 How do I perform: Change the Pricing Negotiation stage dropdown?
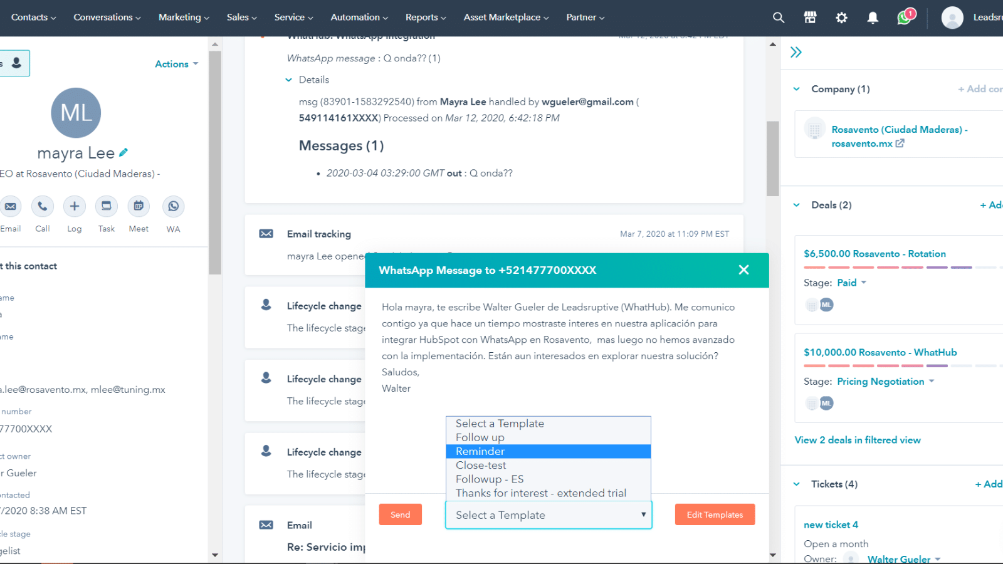click(885, 381)
